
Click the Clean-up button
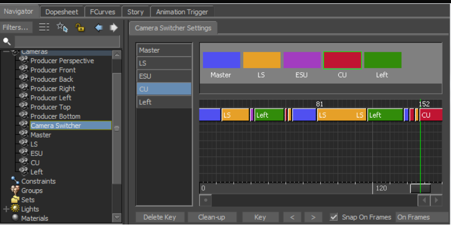pos(212,217)
